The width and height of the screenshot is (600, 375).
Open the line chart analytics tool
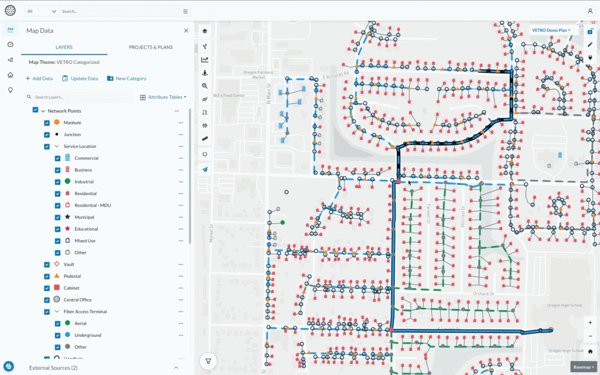point(204,60)
